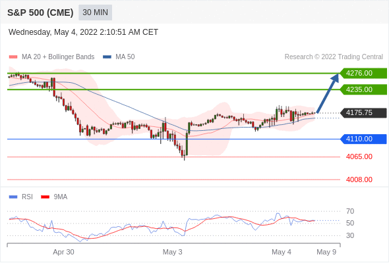Screen dimensions: 389x263
Task: Click the blue RSI legend swatch
Action: pyautogui.click(x=13, y=197)
